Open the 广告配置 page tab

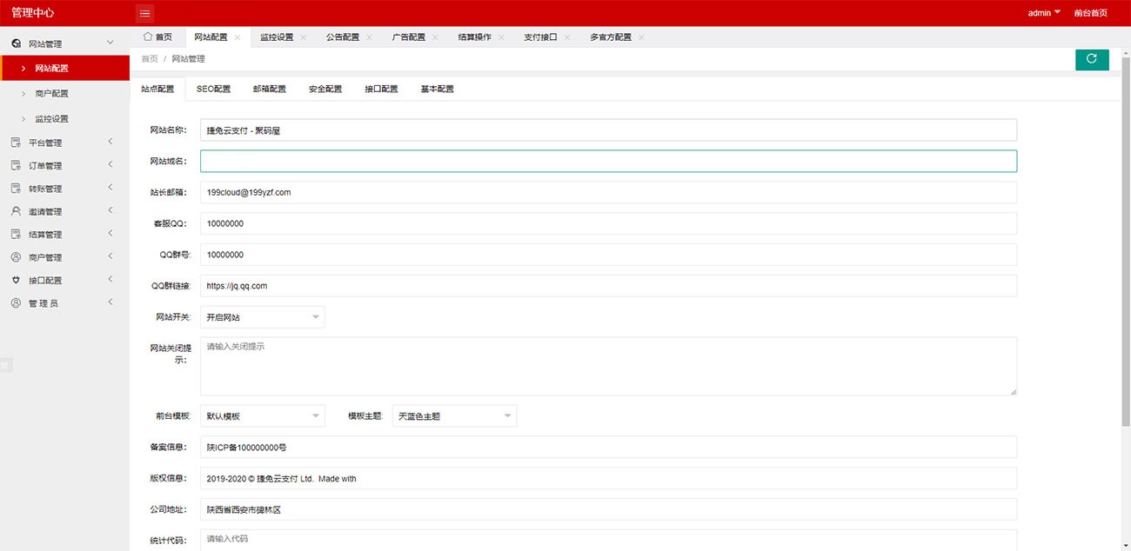click(409, 37)
